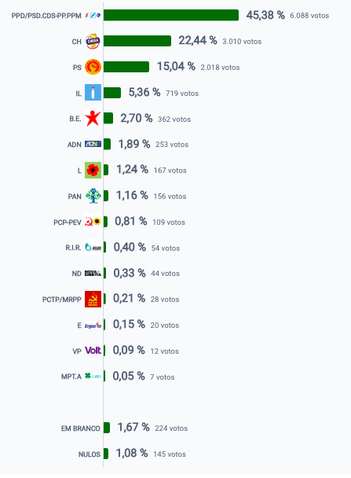Image resolution: width=351 pixels, height=478 pixels.
Task: Select the R.I.R. party logo
Action: coord(93,248)
